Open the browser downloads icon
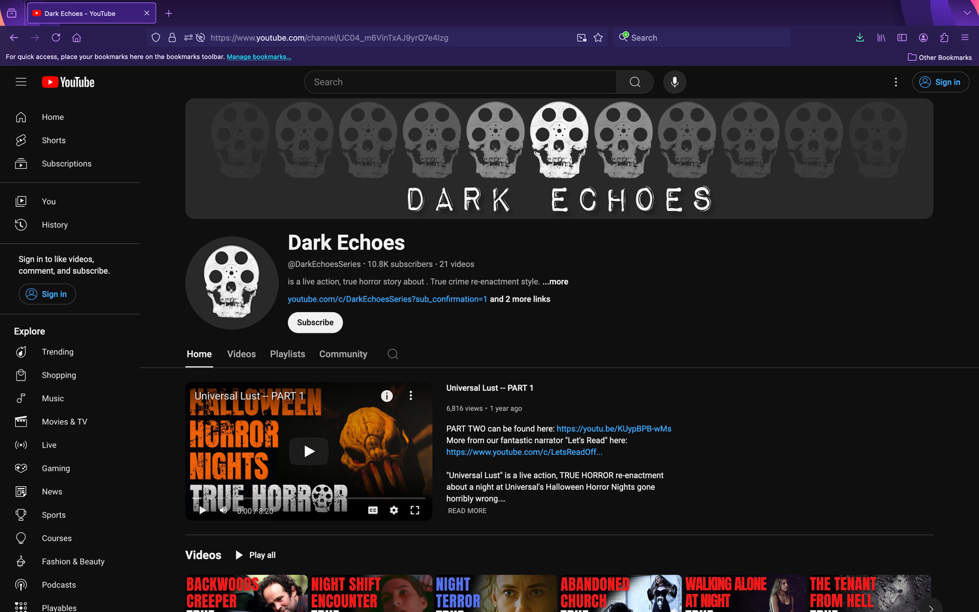 860,38
